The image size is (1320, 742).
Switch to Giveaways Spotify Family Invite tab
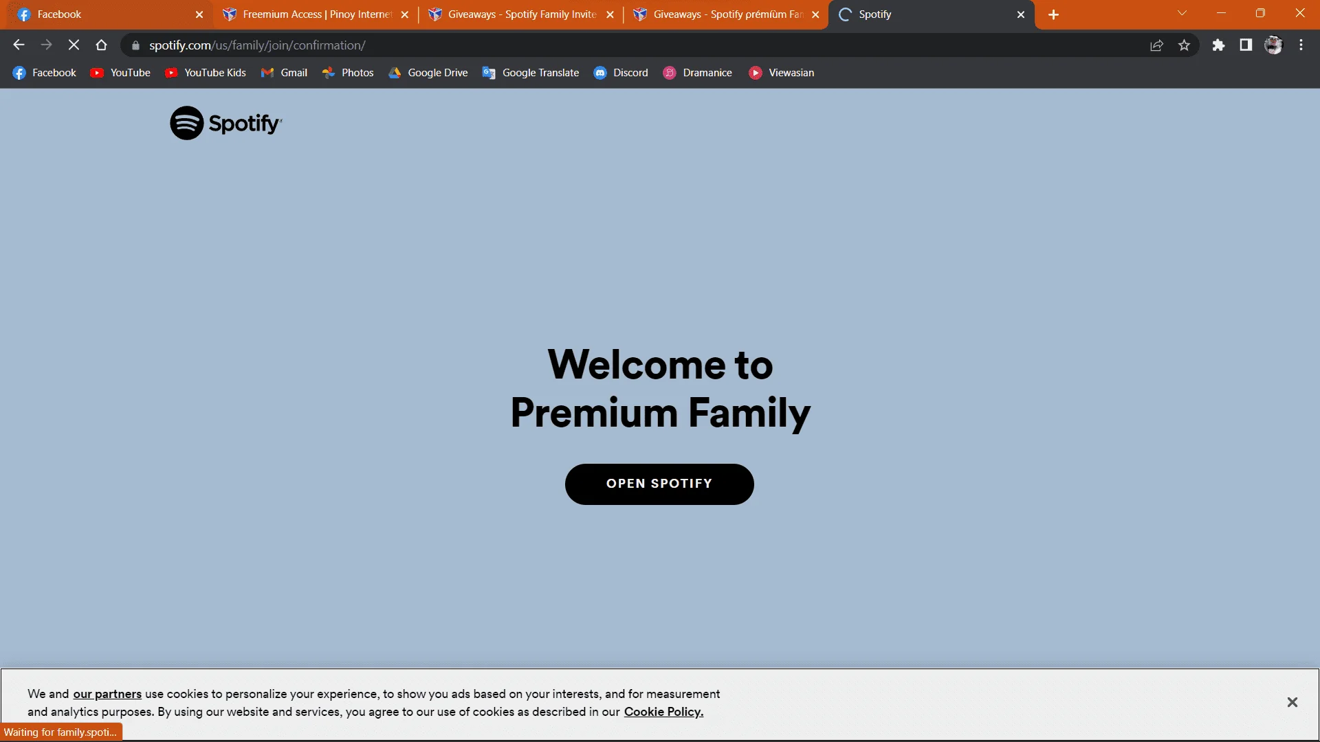pyautogui.click(x=522, y=14)
